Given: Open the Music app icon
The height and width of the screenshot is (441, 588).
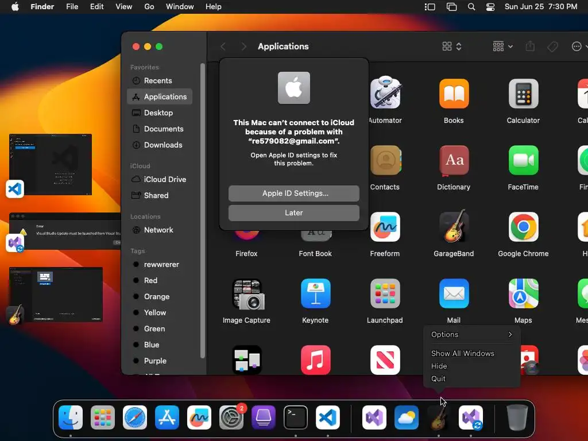Looking at the screenshot, I should [x=315, y=360].
